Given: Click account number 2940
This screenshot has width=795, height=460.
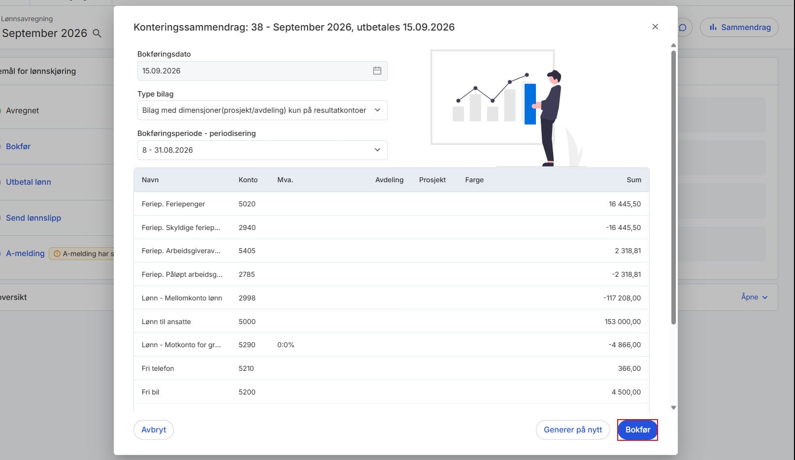Looking at the screenshot, I should [247, 228].
